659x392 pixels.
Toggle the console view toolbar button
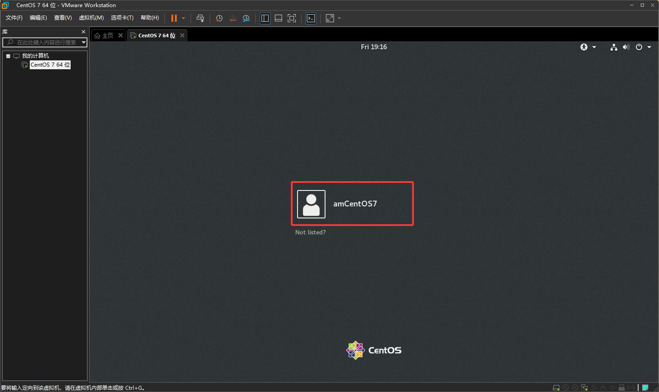311,18
